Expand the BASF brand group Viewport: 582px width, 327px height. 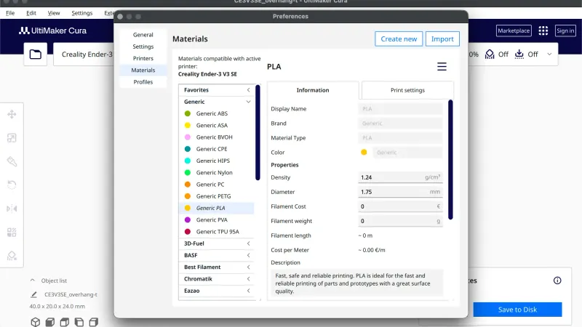216,256
